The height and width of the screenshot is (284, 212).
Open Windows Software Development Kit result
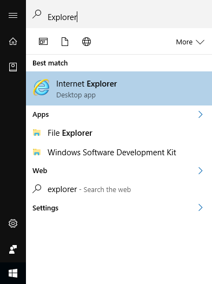119,153
